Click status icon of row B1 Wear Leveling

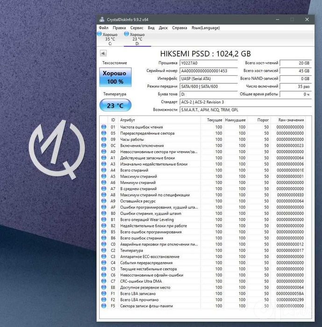(104, 219)
